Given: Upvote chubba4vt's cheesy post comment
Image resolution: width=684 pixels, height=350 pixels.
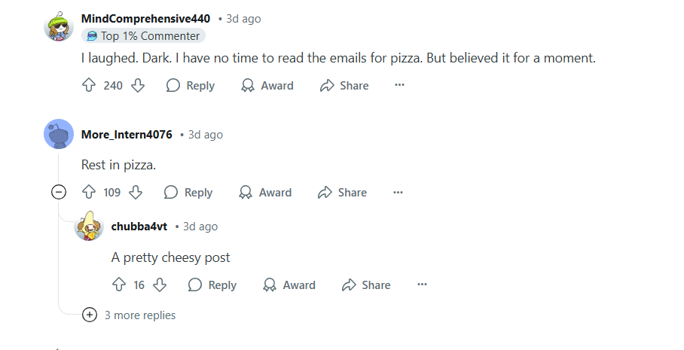Looking at the screenshot, I should [118, 285].
